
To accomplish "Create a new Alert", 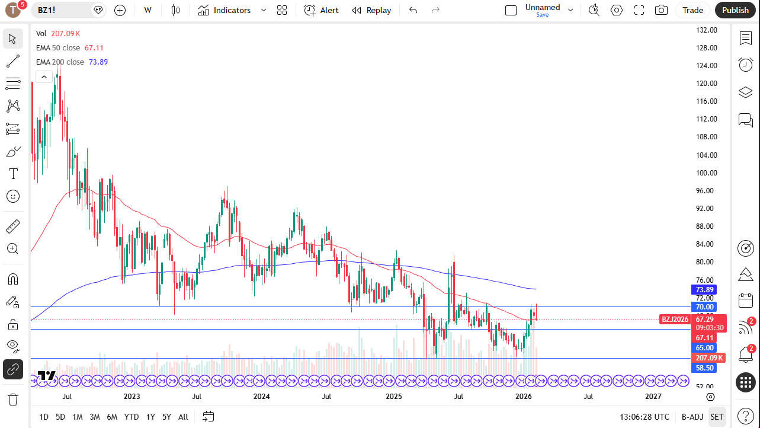I will [x=321, y=10].
